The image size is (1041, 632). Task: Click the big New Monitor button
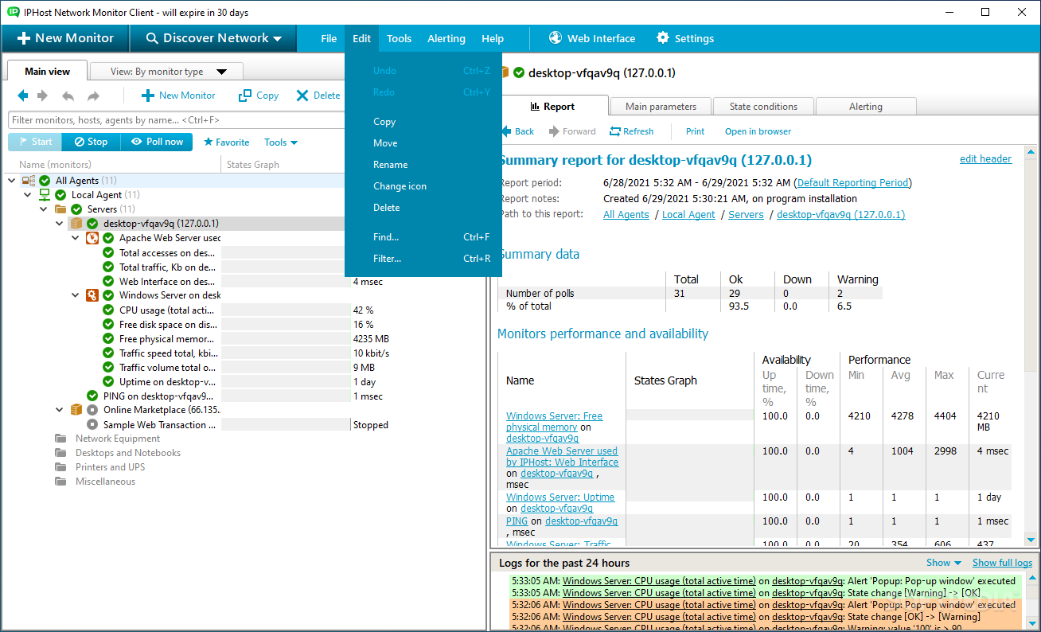tap(65, 38)
